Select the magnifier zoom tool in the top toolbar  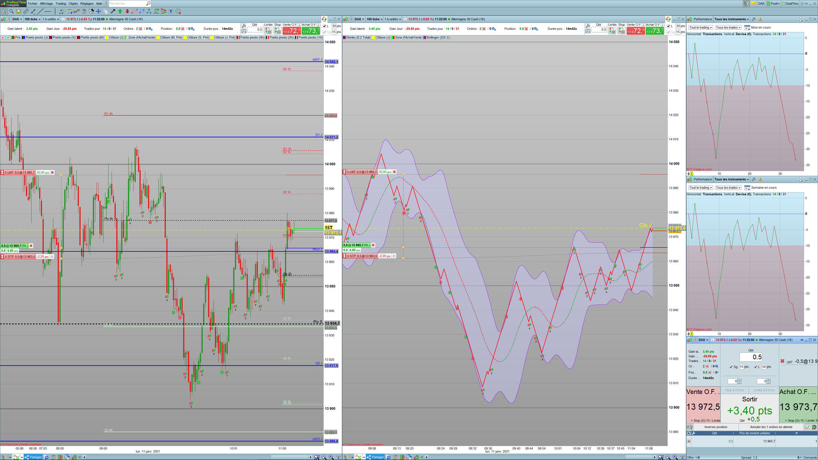click(x=12, y=11)
